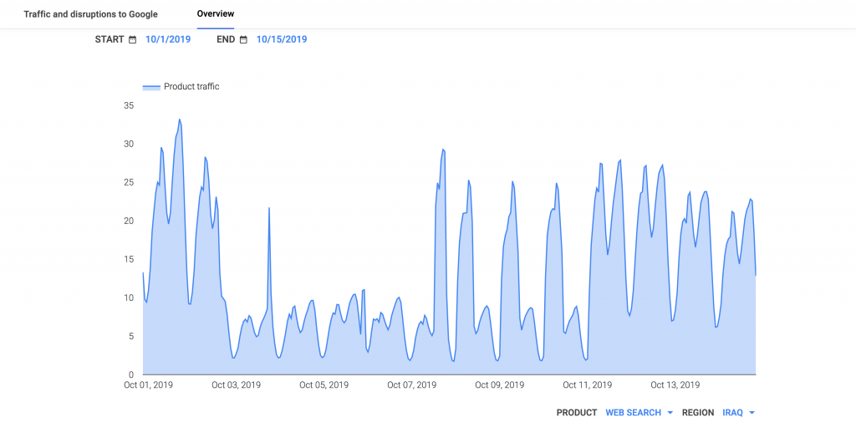The height and width of the screenshot is (443, 856).
Task: Expand the IRAQ dropdown arrow
Action: 752,413
